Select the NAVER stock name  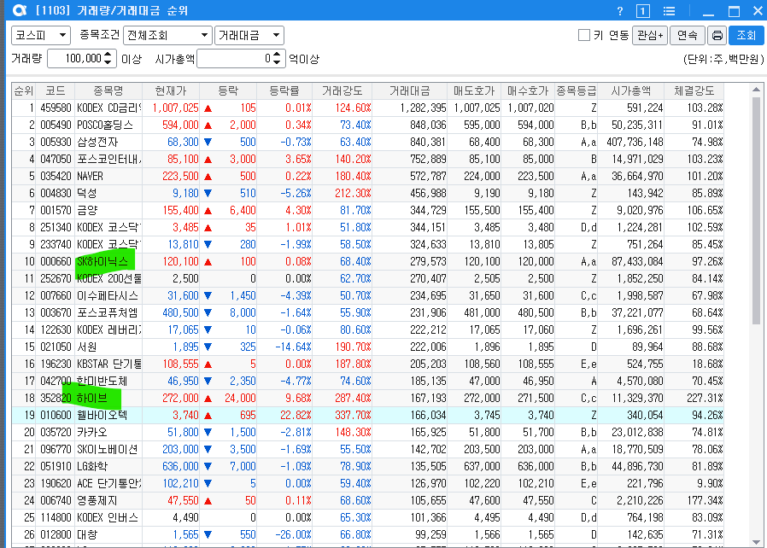[90, 177]
